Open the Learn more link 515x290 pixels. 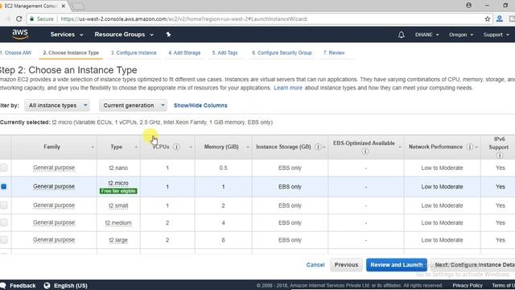[288, 88]
